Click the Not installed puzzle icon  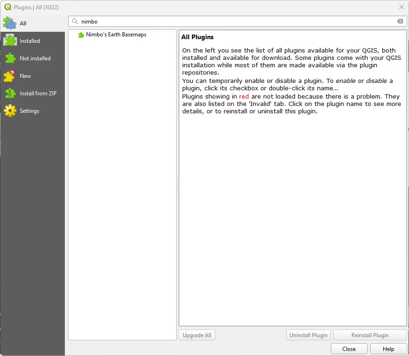pyautogui.click(x=10, y=58)
